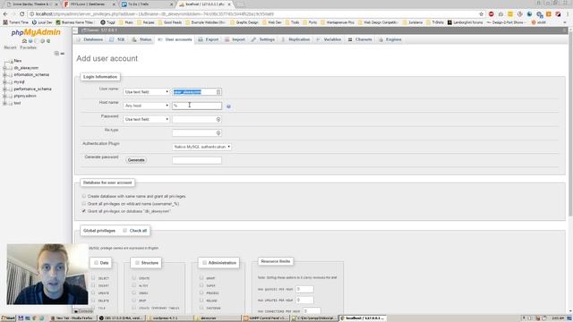Viewport: 573px width, 322px height.
Task: Go back using the browser back arrow
Action: coord(5,14)
